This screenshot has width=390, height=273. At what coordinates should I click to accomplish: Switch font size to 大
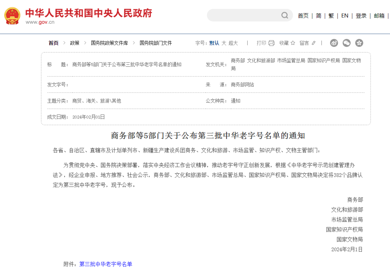224,43
